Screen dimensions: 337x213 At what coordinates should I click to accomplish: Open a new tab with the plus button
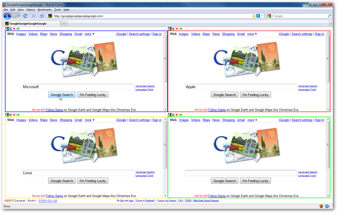[64, 24]
